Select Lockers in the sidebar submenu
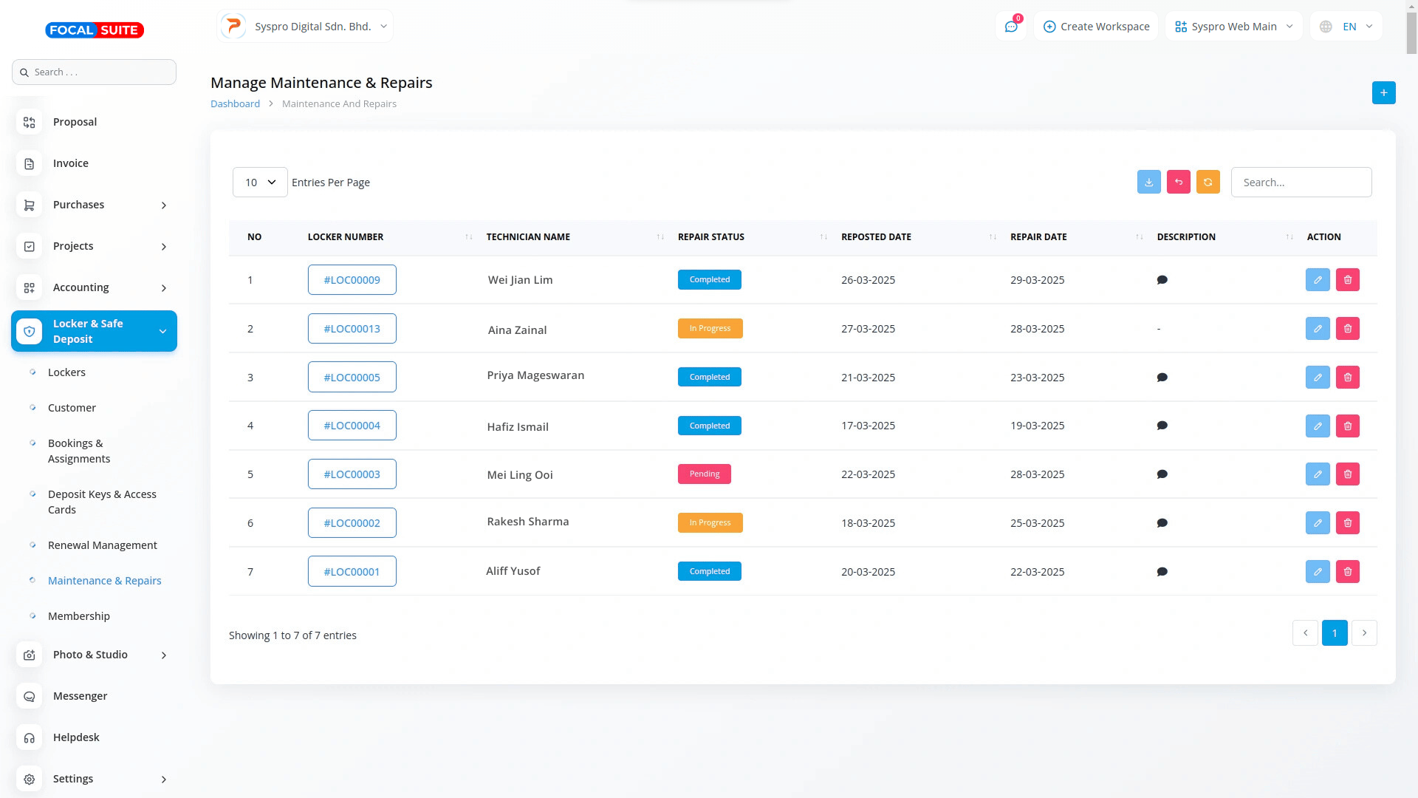1418x798 pixels. (66, 372)
